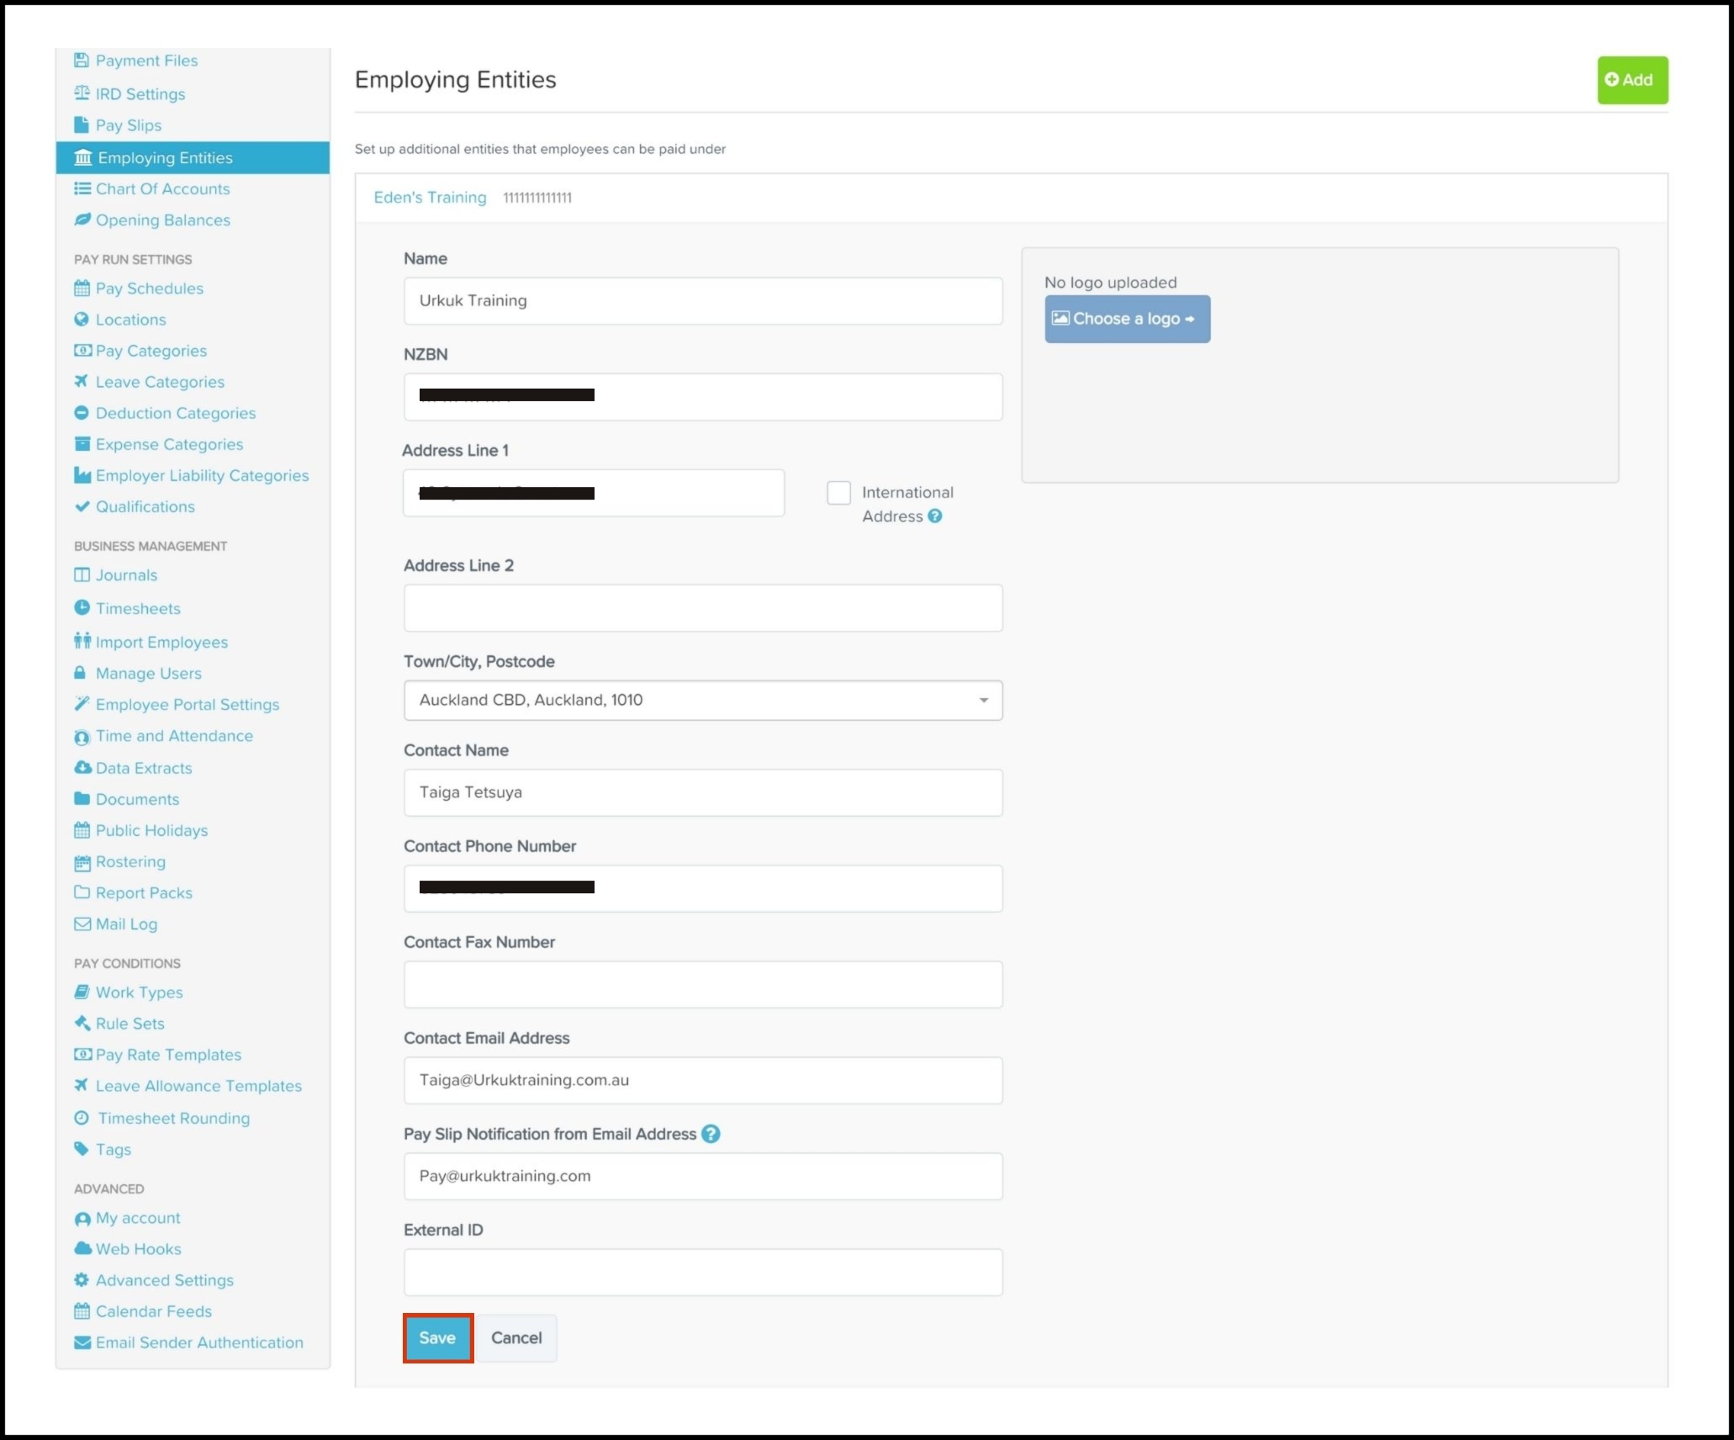Screen dimensions: 1734x1440
Task: Click the Choose a logo button
Action: (x=1127, y=319)
